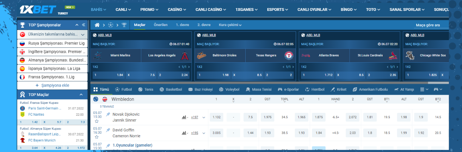Click the RasenBallsport Leipzig crest
462x152 pixels.
coord(23,134)
